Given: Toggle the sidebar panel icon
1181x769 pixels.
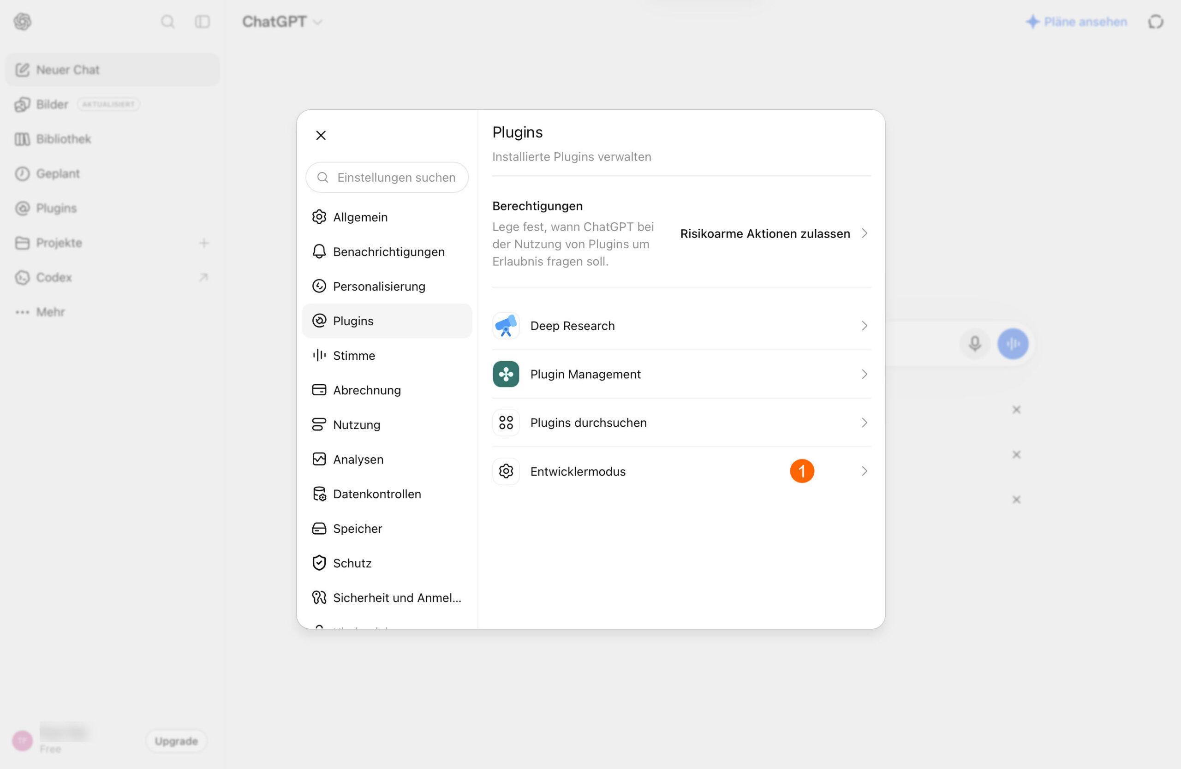Looking at the screenshot, I should [x=202, y=22].
